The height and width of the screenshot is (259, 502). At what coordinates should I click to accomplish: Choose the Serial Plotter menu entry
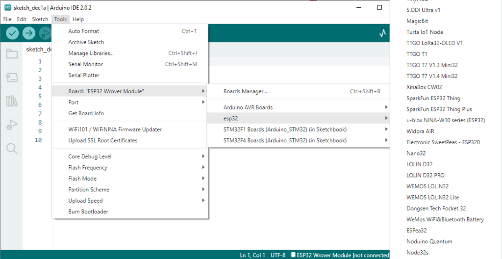[x=130, y=76]
